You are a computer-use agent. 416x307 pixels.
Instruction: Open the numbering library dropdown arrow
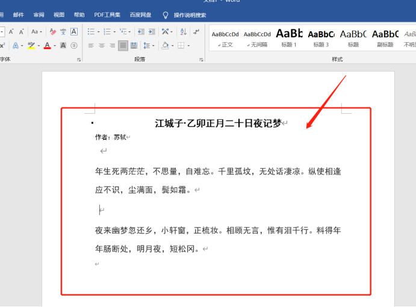point(114,32)
